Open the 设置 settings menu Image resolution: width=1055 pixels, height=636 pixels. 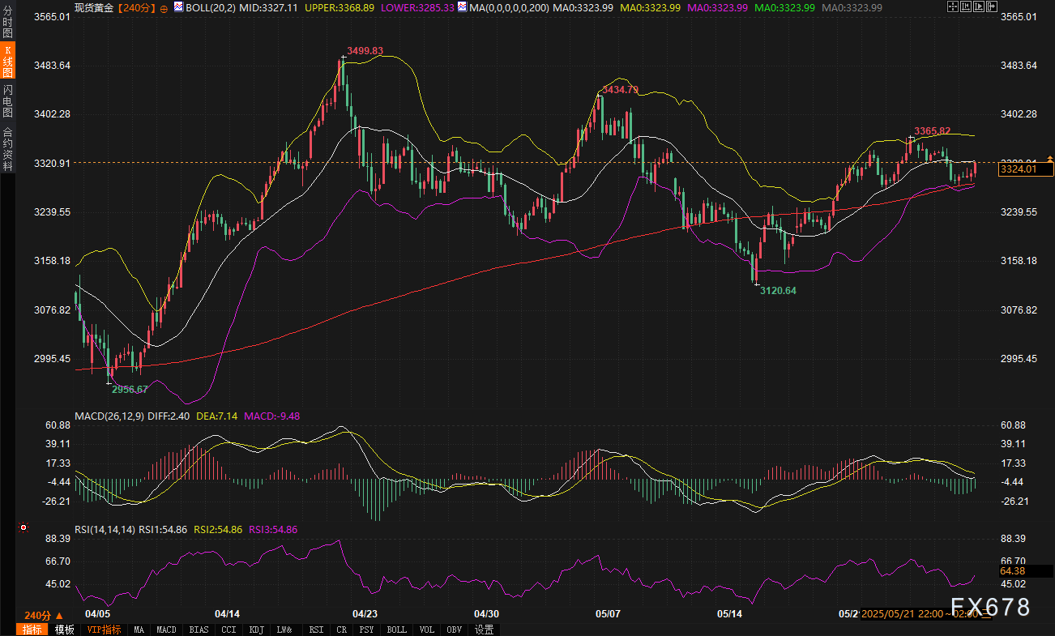click(x=484, y=630)
